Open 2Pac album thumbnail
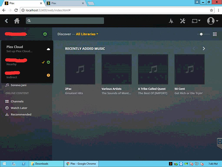This screenshot has width=222, height=167. pos(80,69)
